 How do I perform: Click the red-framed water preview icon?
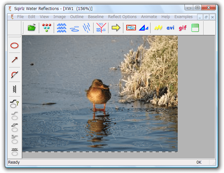pos(131,27)
